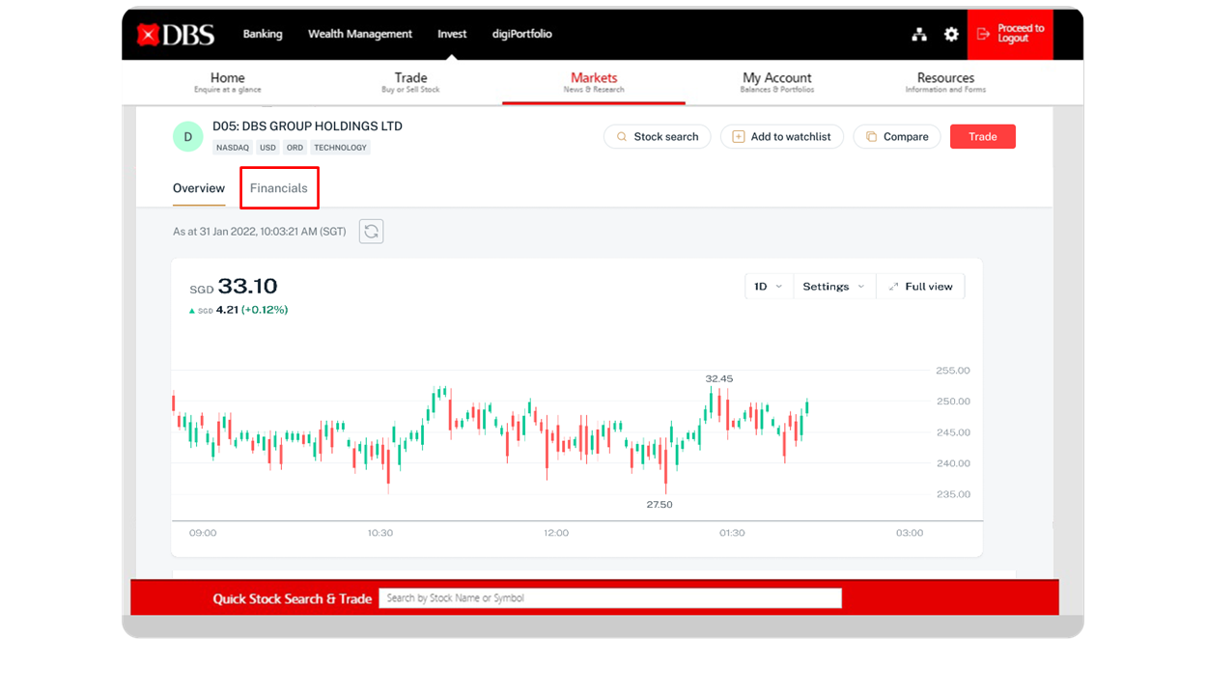Viewport: 1207px width, 695px height.
Task: Go to the Trade tab
Action: click(410, 82)
